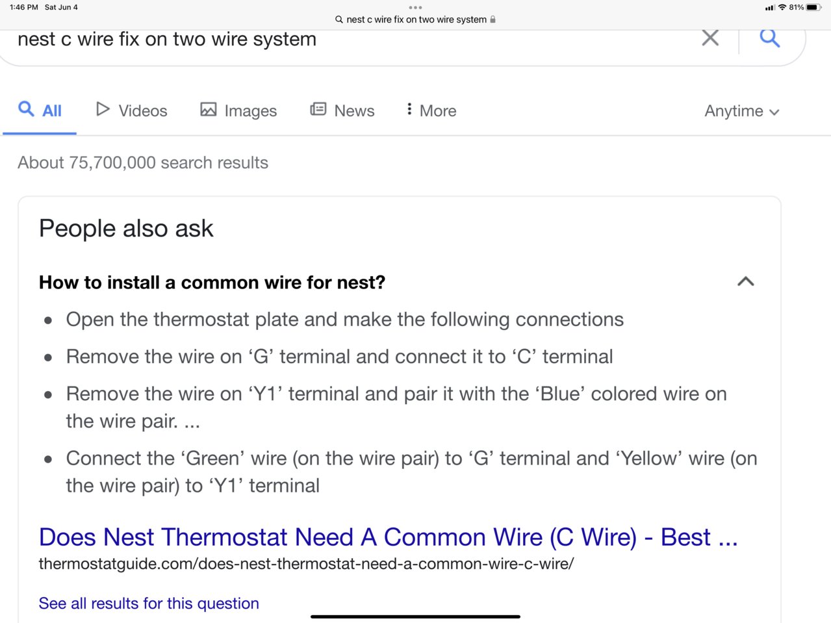The image size is (831, 623).
Task: Tap the home indicator bar at bottom
Action: point(415,617)
